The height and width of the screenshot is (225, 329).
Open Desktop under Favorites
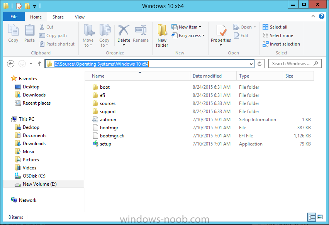click(31, 86)
